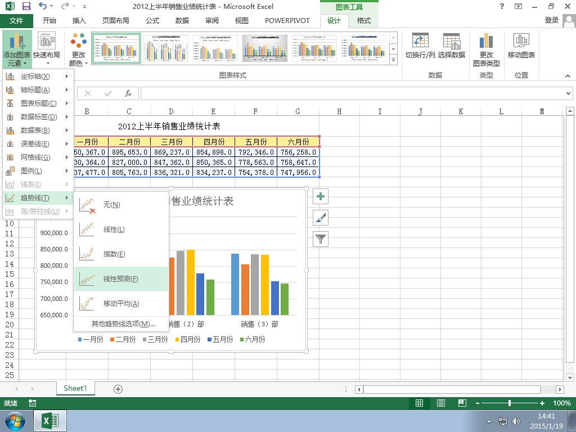The width and height of the screenshot is (576, 432).
Task: Switch to normal view button in status bar
Action: pos(419,403)
